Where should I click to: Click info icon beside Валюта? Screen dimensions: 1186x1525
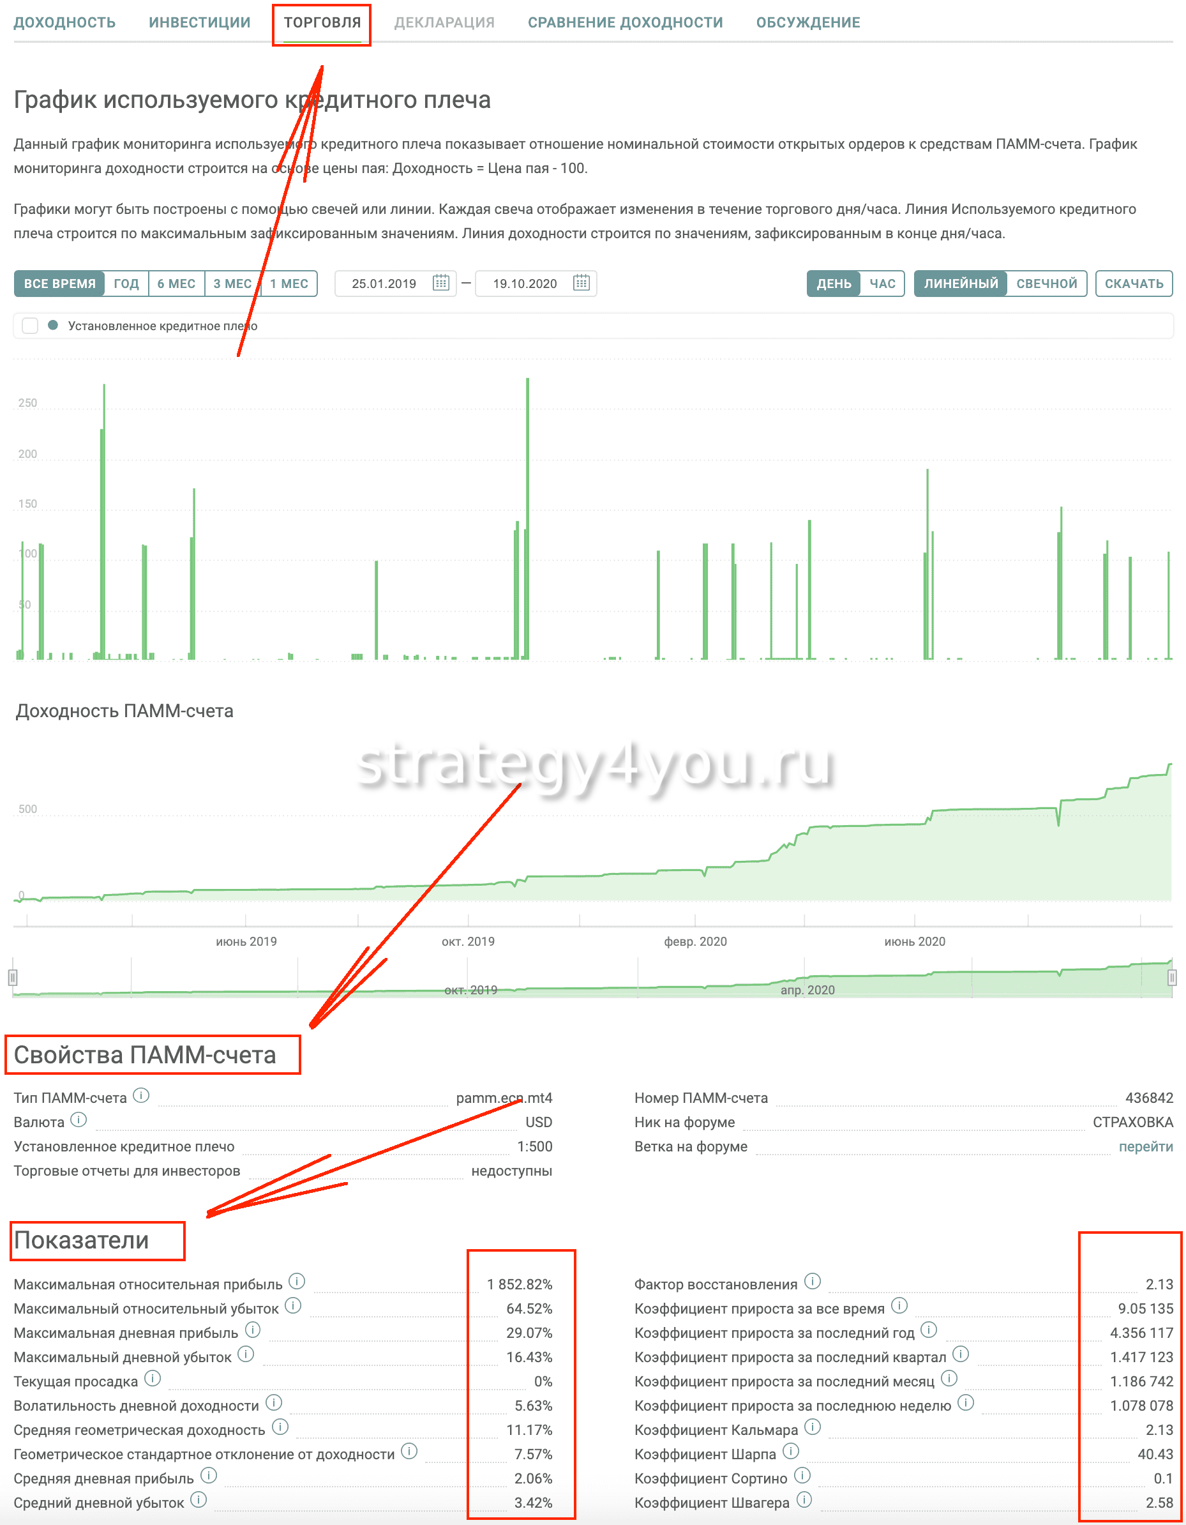[79, 1119]
